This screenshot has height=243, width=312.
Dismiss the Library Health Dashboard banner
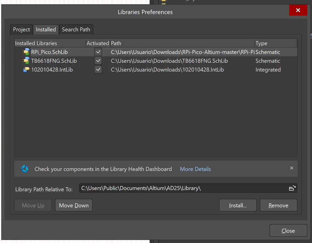coord(292,168)
